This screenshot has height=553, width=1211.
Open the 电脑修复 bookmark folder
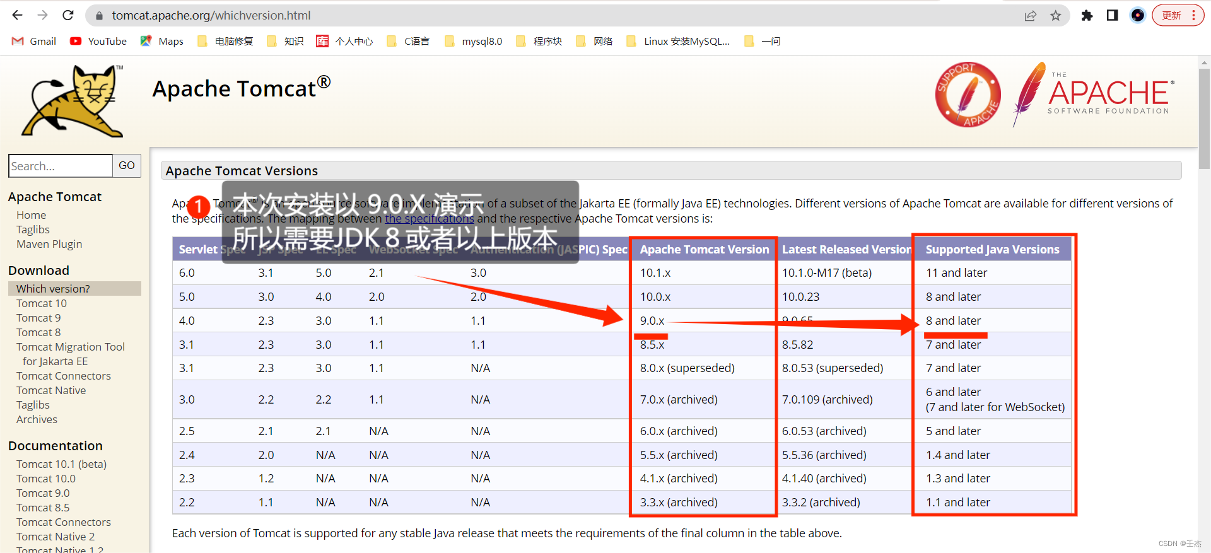point(225,41)
